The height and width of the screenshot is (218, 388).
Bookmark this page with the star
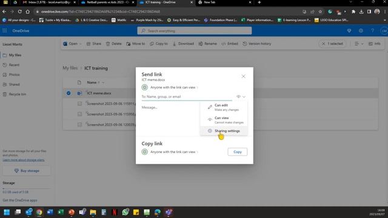click(320, 12)
